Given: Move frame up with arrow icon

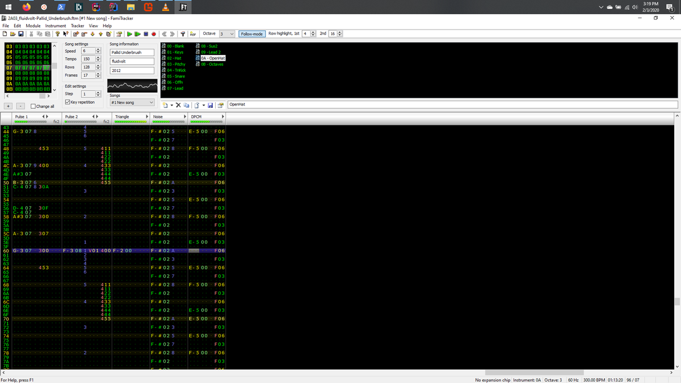Looking at the screenshot, I should click(100, 34).
